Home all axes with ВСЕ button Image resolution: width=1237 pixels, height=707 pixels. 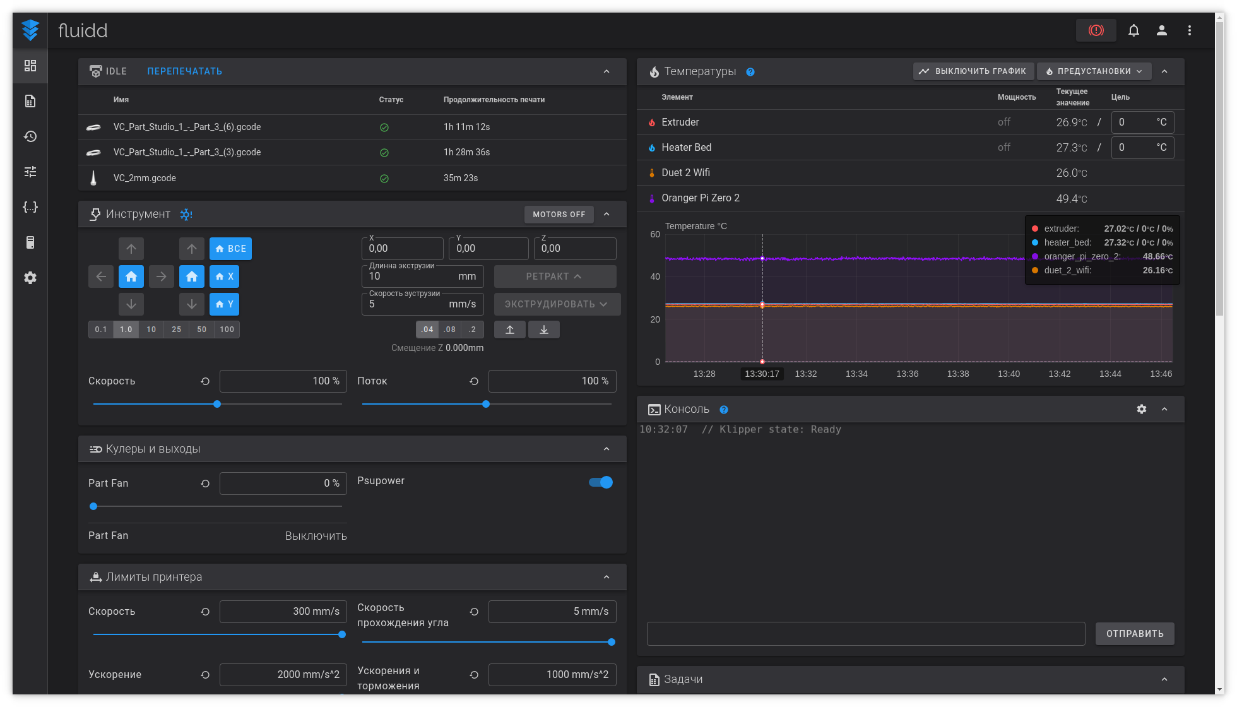click(230, 249)
